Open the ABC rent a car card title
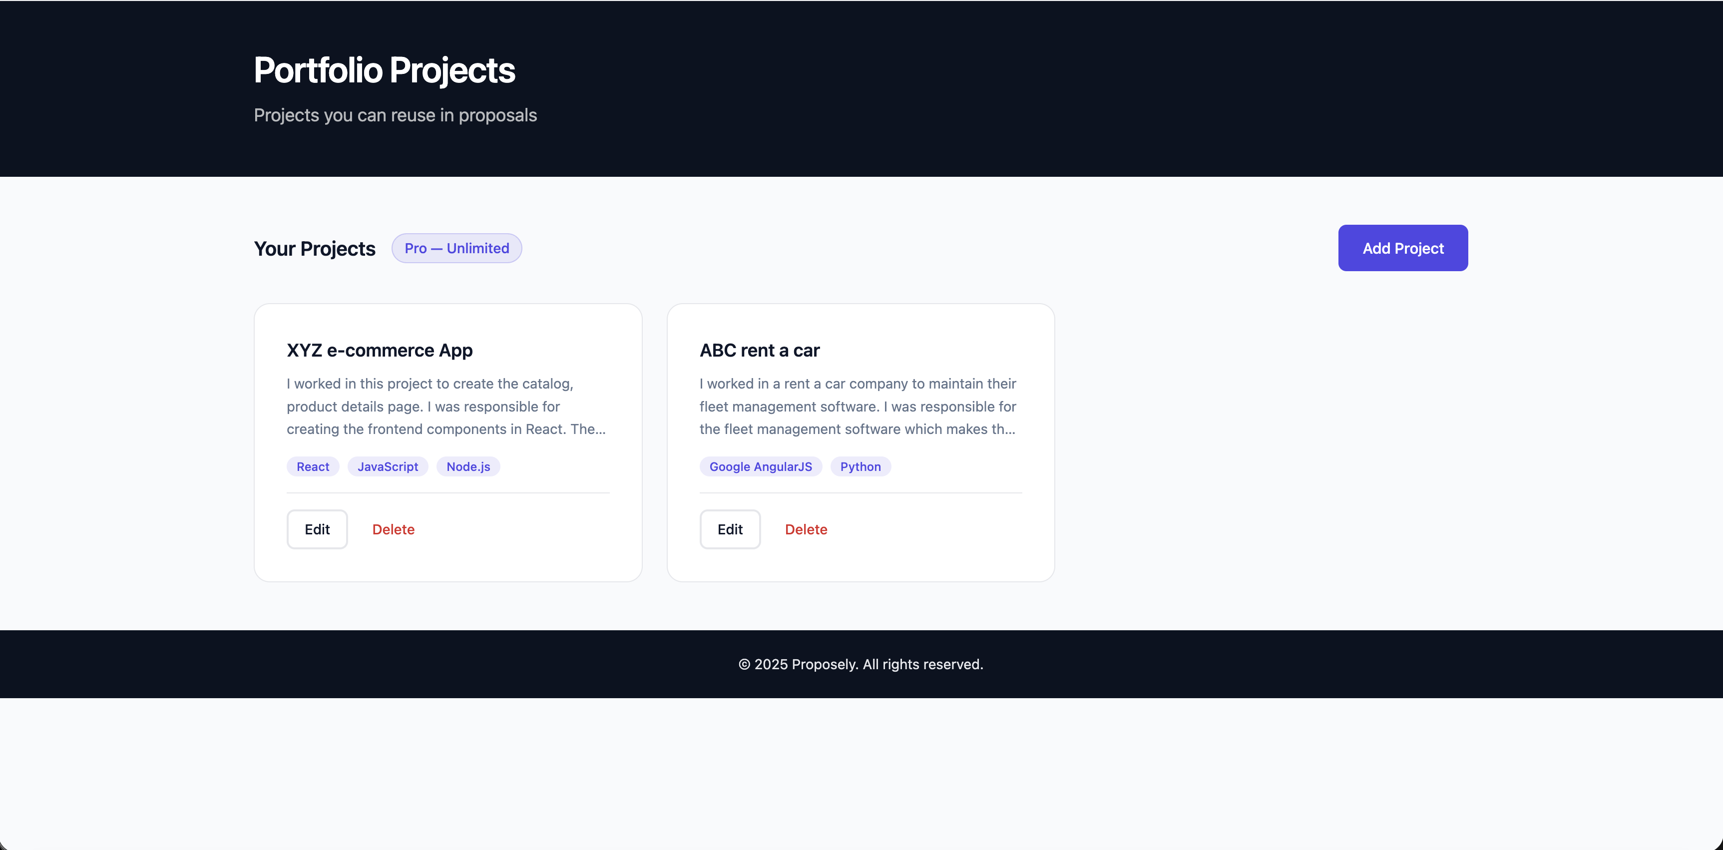The image size is (1723, 850). point(759,351)
